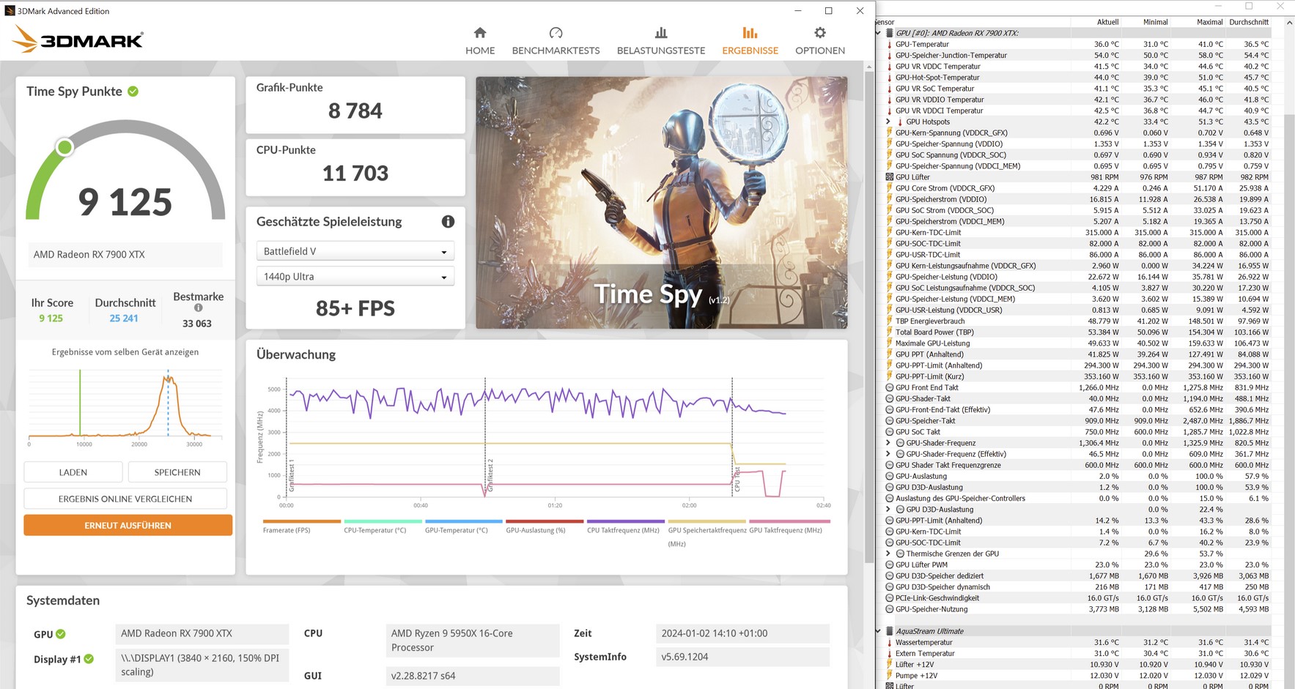Click the LADEN button
The image size is (1295, 689).
(73, 472)
